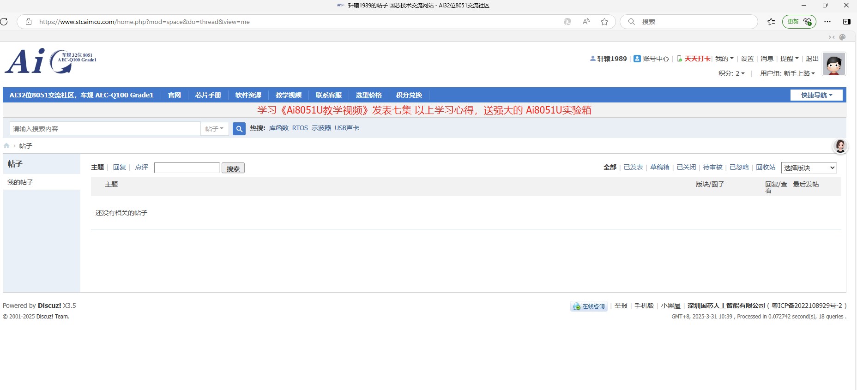Switch to 主题 tab
Image resolution: width=857 pixels, height=390 pixels.
point(97,167)
